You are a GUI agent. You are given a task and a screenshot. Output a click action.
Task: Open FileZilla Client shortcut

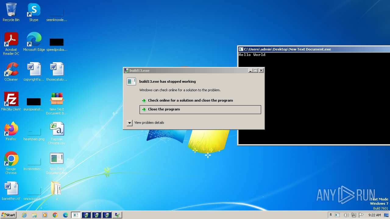tap(11, 102)
